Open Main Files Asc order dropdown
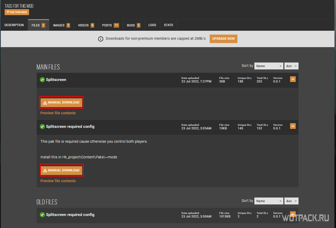The width and height of the screenshot is (336, 228). (x=291, y=66)
